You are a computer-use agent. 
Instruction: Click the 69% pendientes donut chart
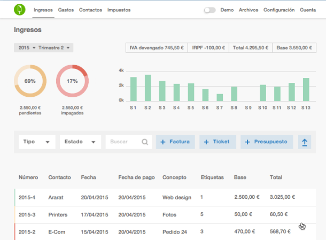[x=30, y=81]
